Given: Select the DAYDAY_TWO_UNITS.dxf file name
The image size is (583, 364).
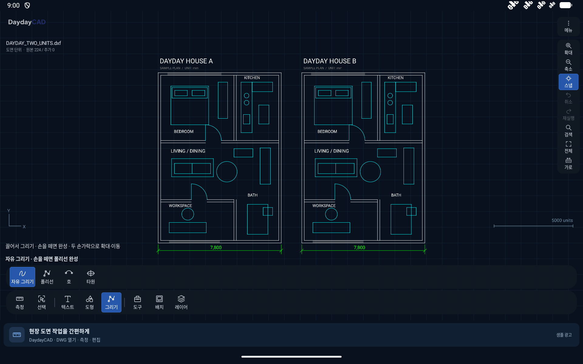Looking at the screenshot, I should coord(33,43).
